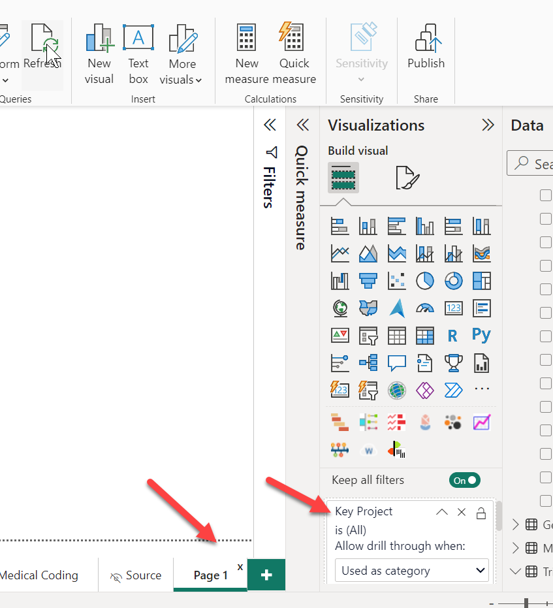
Task: Expand the Filters pane
Action: tap(270, 125)
